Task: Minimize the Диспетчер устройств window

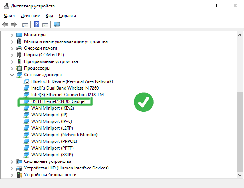Action: (201, 6)
